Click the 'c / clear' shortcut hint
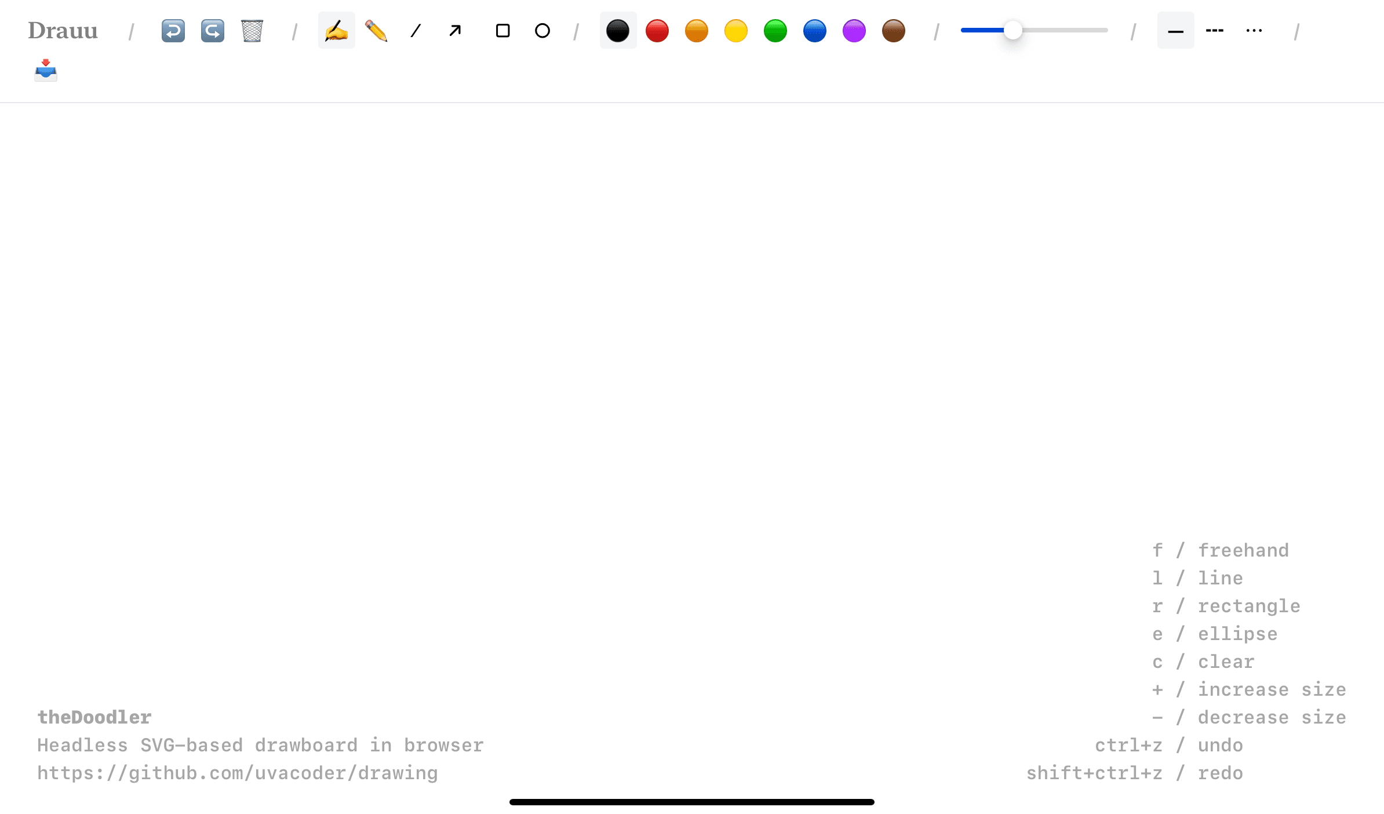 click(1203, 662)
